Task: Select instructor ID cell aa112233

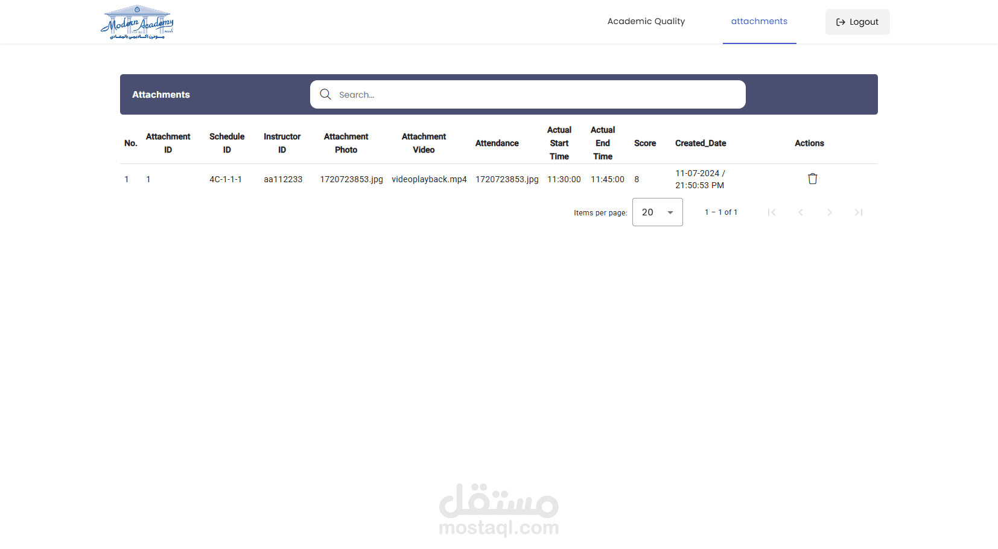Action: click(x=283, y=179)
